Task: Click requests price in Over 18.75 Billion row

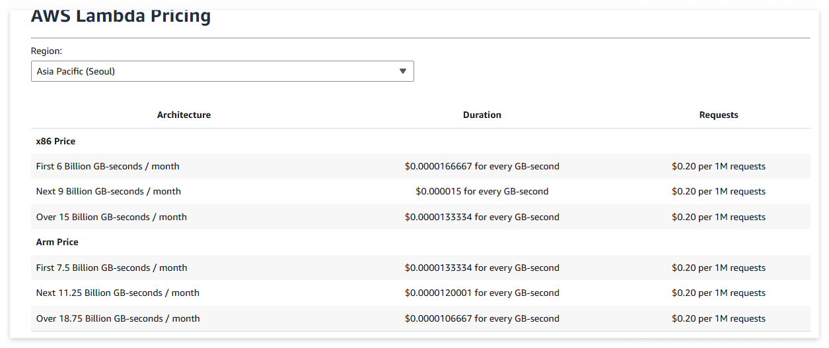Action: tap(719, 318)
